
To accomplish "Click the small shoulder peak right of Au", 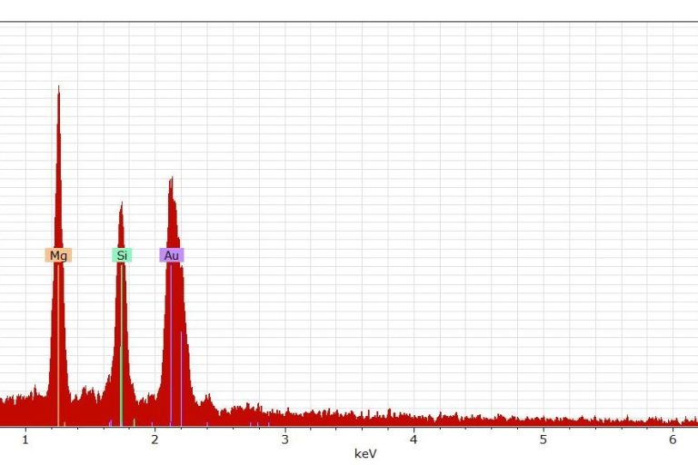I will click(x=208, y=398).
